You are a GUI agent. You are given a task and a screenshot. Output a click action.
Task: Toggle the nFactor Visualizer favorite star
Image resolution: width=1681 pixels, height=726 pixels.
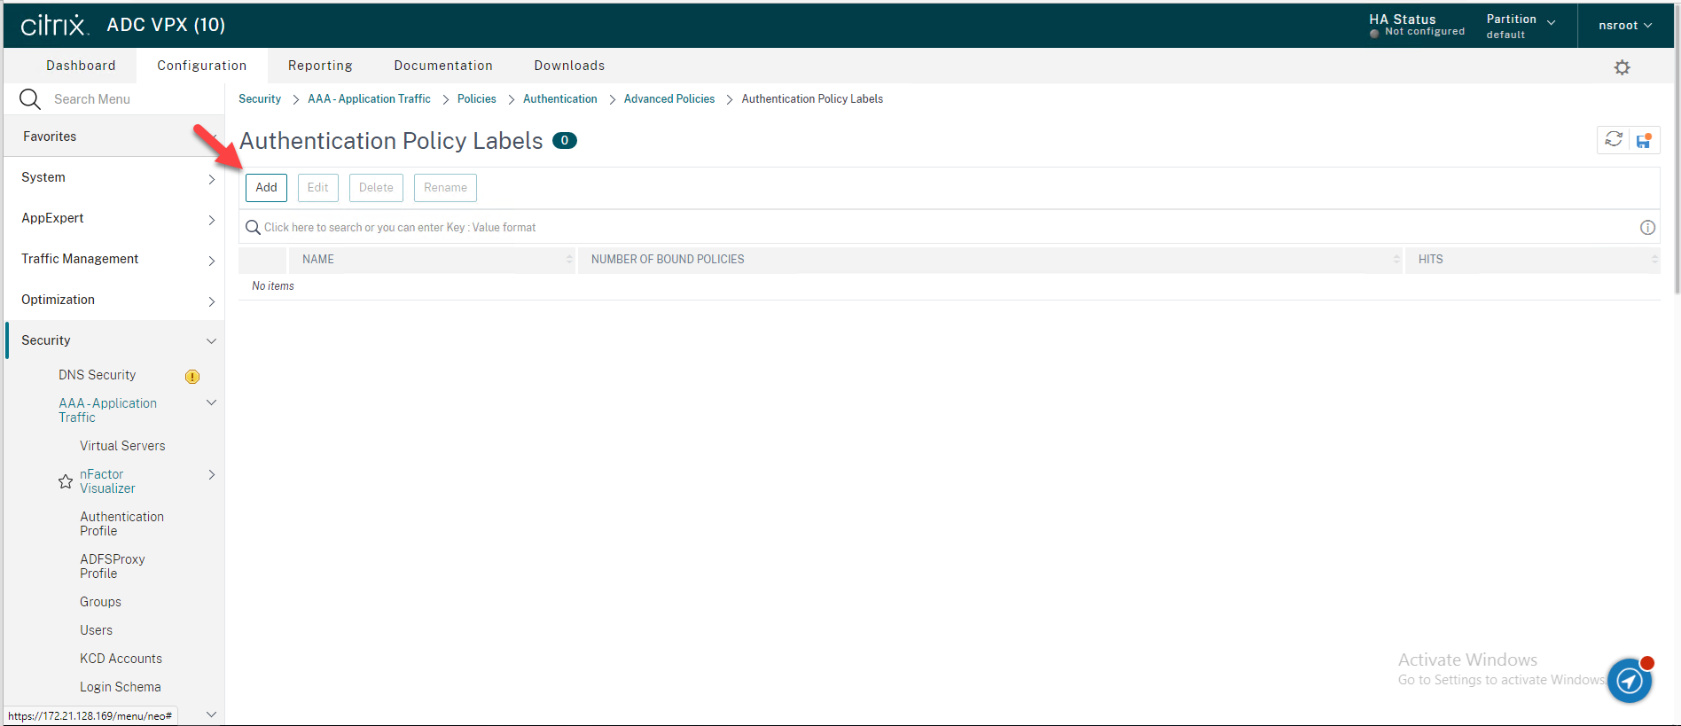(66, 481)
